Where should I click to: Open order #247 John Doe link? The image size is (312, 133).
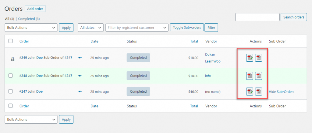31,91
